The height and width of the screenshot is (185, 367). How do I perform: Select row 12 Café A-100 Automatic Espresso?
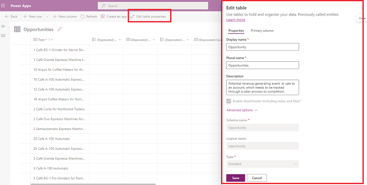tap(60, 89)
